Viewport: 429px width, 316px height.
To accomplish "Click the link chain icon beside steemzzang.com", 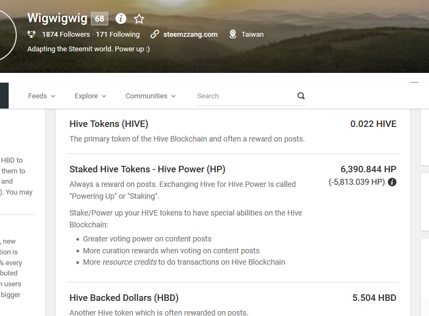I will tap(155, 35).
